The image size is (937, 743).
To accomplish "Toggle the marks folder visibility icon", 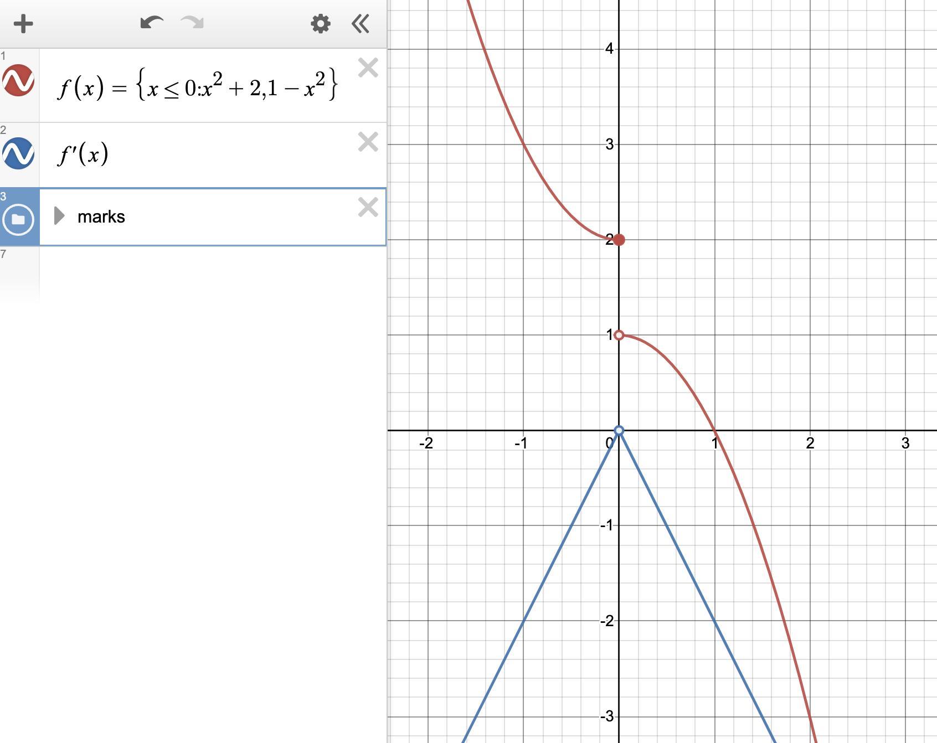I will 18,219.
